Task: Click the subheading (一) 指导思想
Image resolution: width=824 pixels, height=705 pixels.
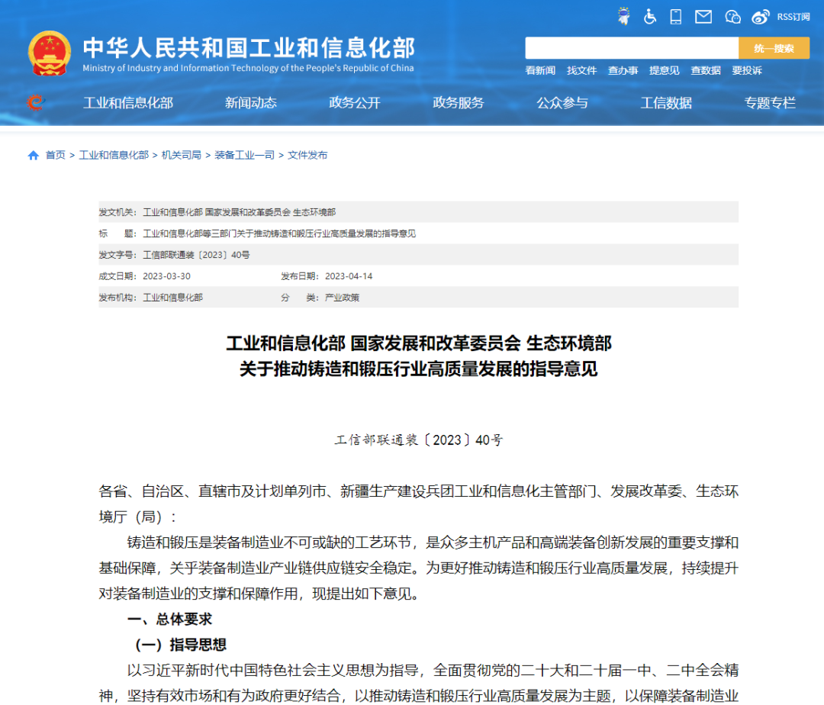Action: tap(181, 645)
